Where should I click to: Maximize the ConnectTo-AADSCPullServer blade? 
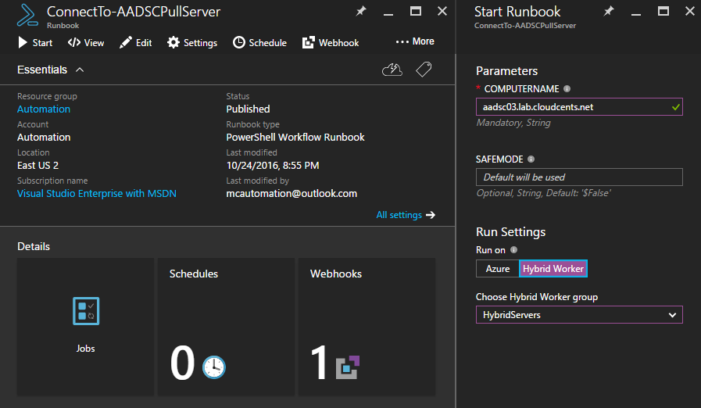(x=416, y=11)
